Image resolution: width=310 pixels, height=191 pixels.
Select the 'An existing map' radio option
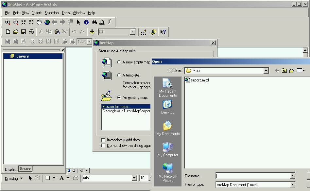coord(119,97)
